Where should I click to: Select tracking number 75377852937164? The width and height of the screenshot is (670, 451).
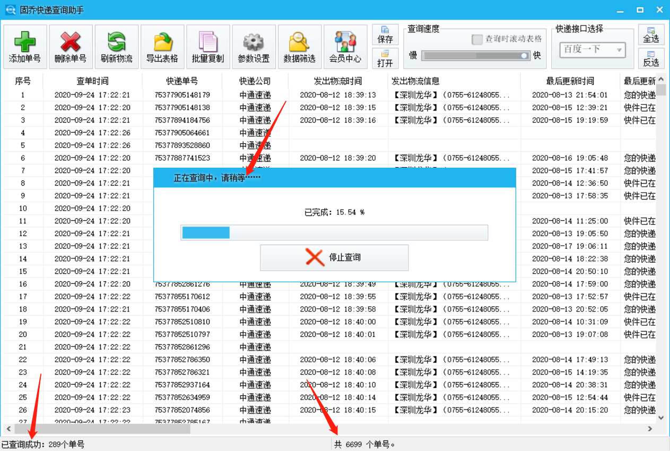(182, 385)
